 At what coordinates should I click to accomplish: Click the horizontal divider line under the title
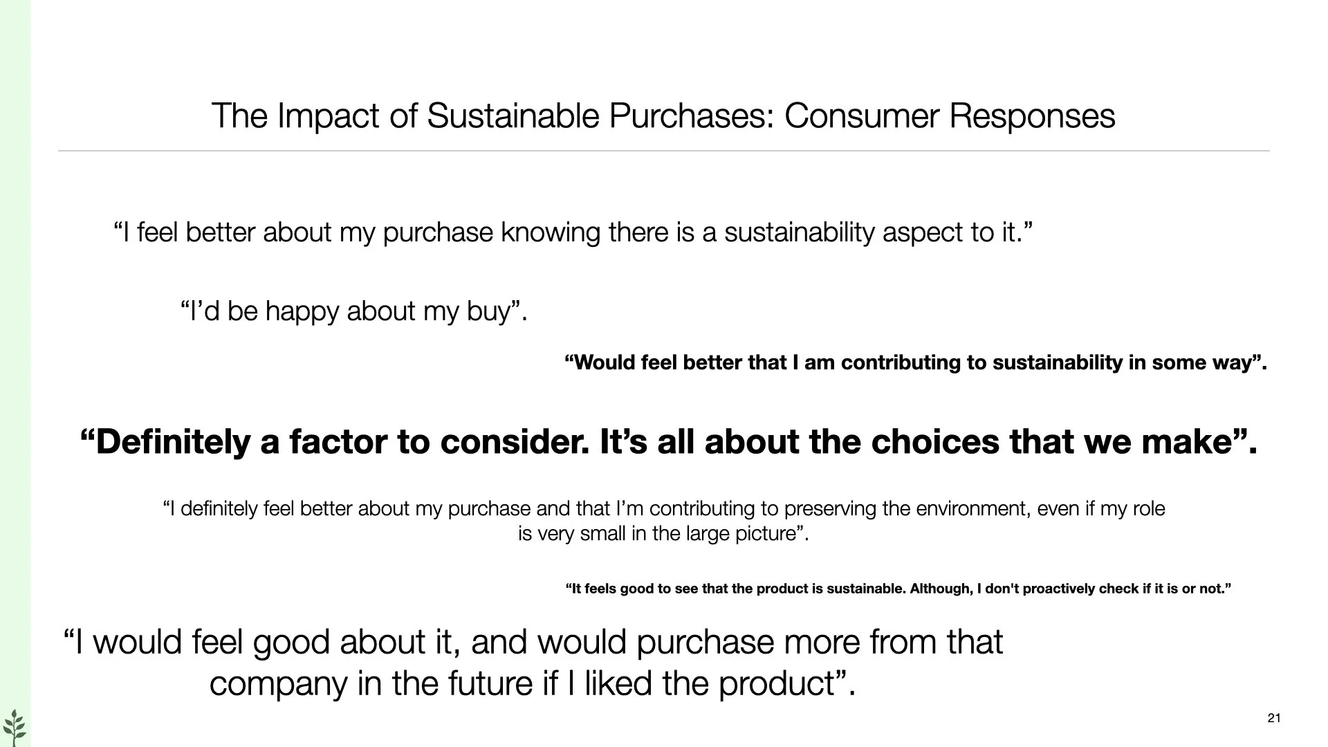tap(663, 151)
